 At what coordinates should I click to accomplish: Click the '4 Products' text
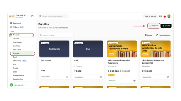(x=112, y=66)
